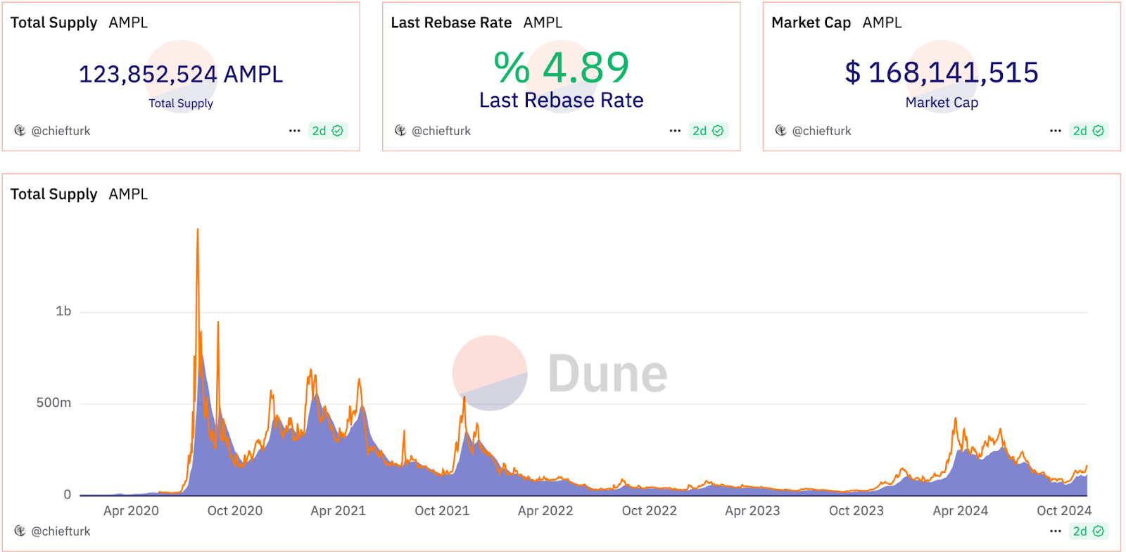This screenshot has width=1126, height=556.
Task: Click Total Supply AMPL title of counter card
Action: click(x=79, y=23)
